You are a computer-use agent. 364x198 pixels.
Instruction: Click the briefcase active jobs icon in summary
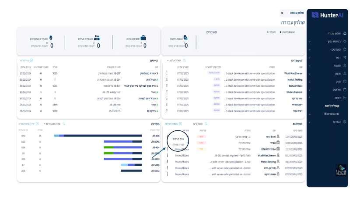pos(143,38)
